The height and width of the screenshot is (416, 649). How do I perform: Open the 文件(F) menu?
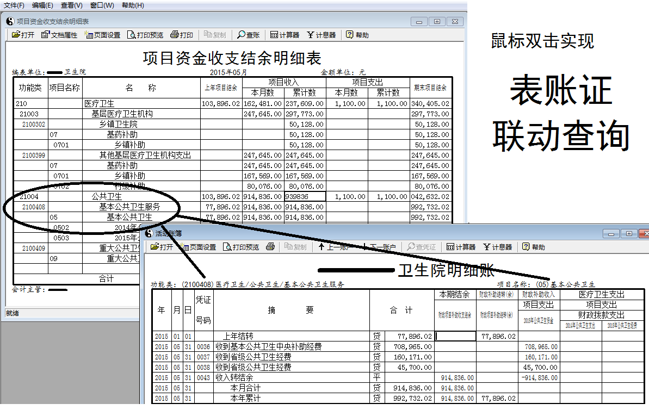point(14,5)
